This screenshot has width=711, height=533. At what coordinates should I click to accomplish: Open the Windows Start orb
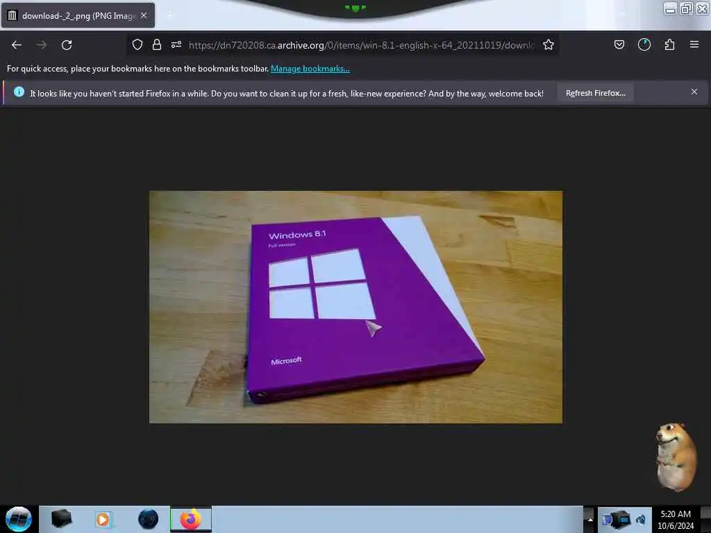pos(19,519)
